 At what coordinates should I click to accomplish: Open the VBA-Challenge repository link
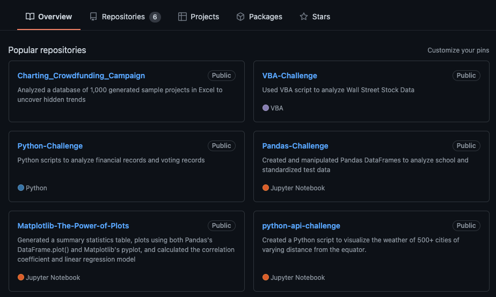(289, 76)
